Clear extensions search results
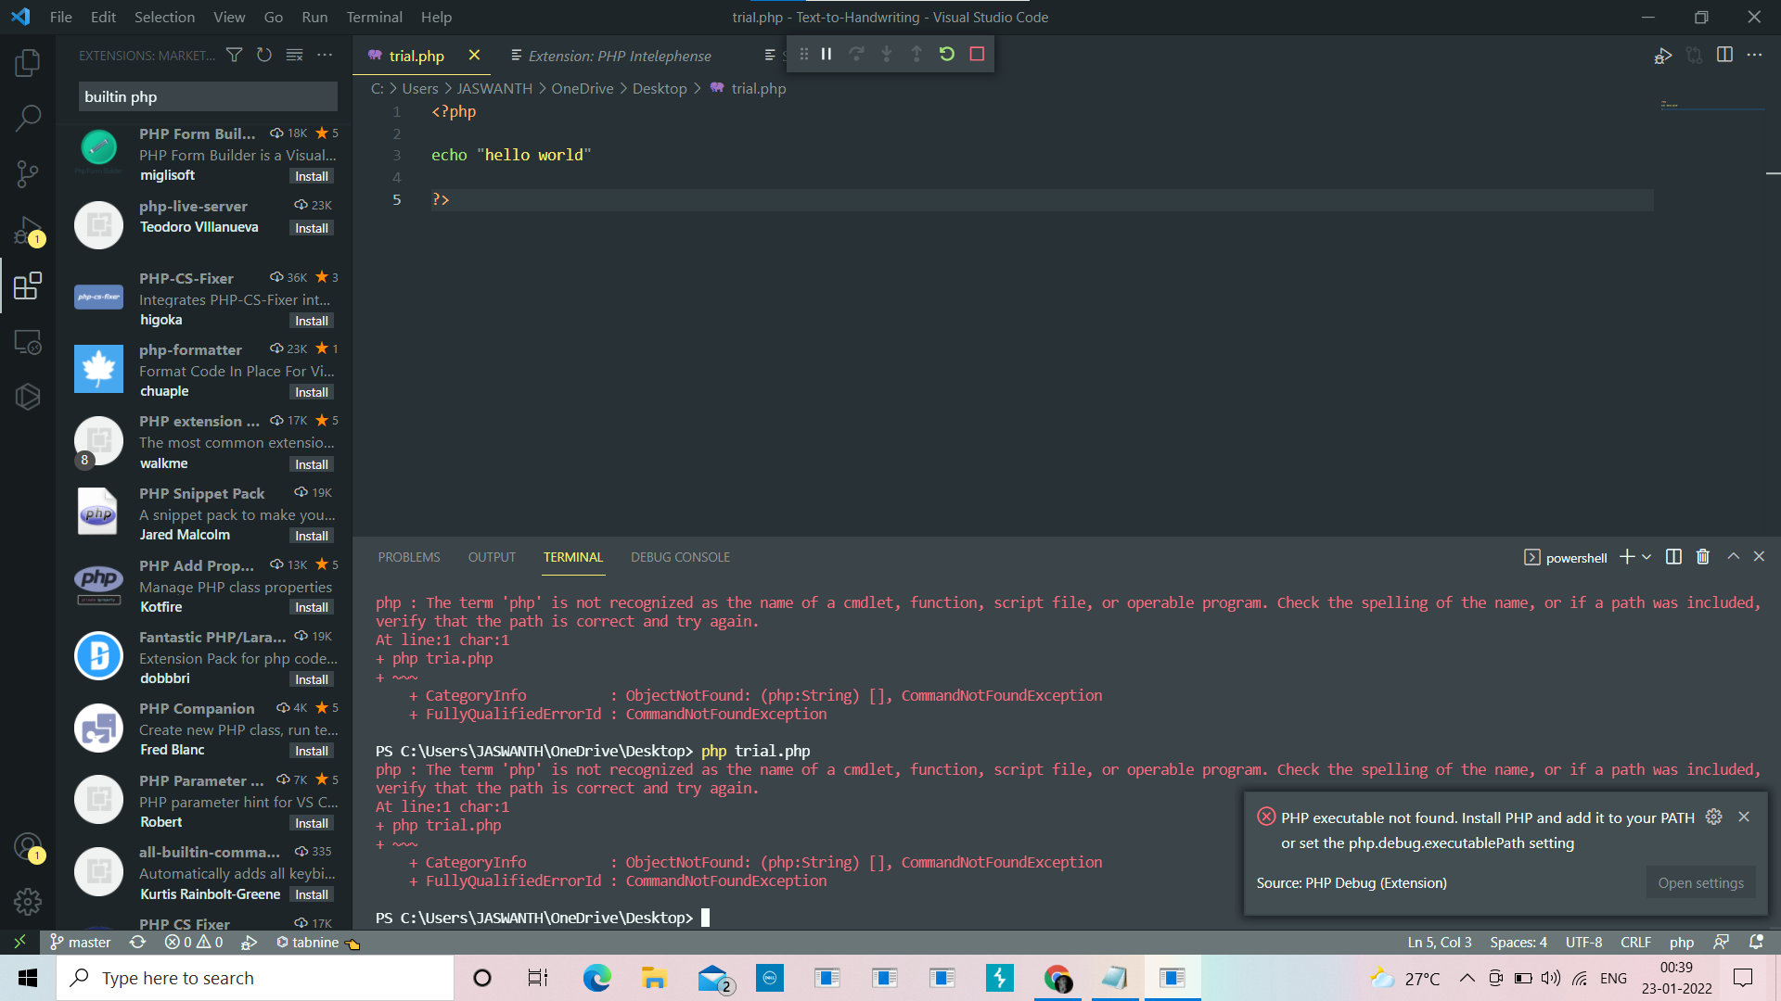Screen dimensions: 1781x1001 [295, 56]
